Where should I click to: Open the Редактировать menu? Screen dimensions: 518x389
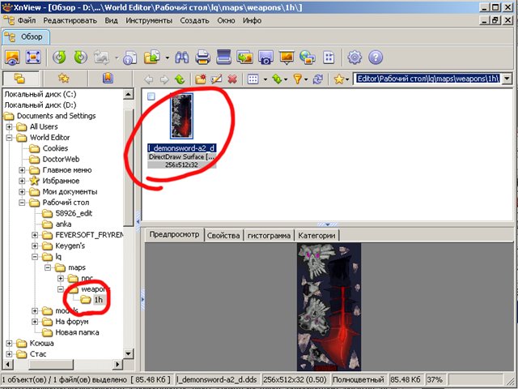(x=70, y=20)
